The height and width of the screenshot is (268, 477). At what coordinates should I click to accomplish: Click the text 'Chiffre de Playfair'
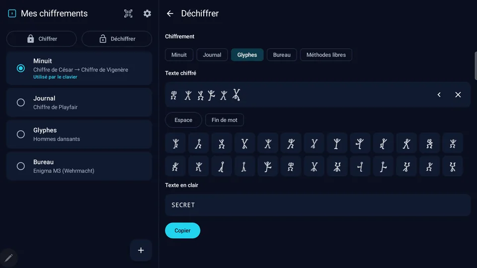coord(55,107)
